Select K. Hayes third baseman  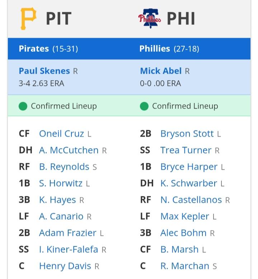[57, 200]
